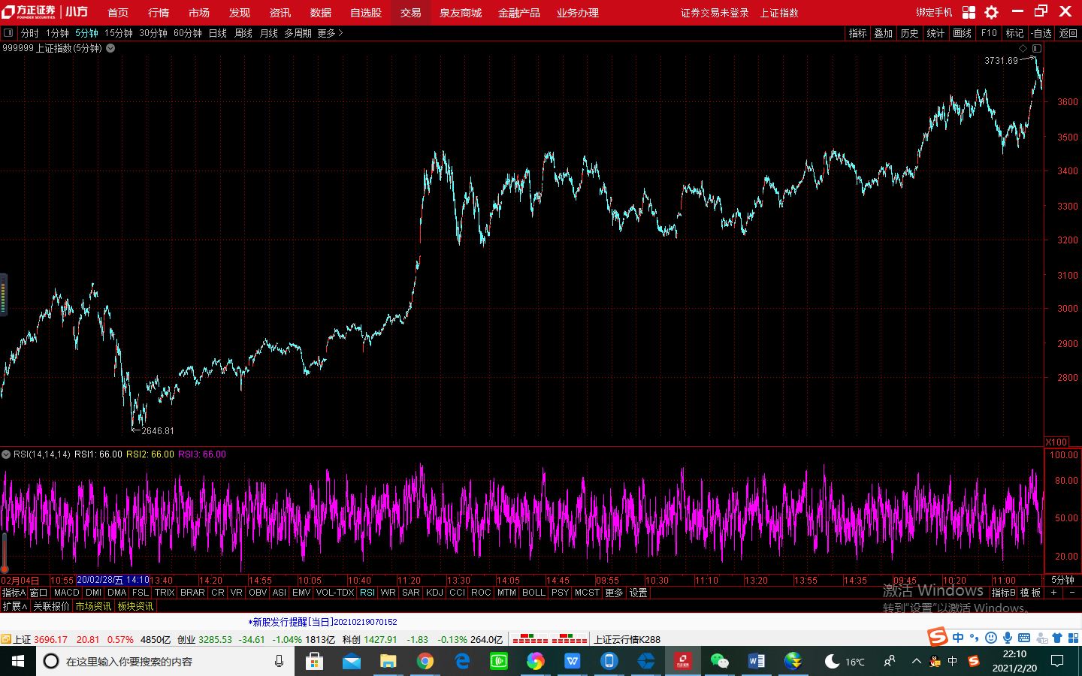Open settings gear in the title bar

[992, 12]
